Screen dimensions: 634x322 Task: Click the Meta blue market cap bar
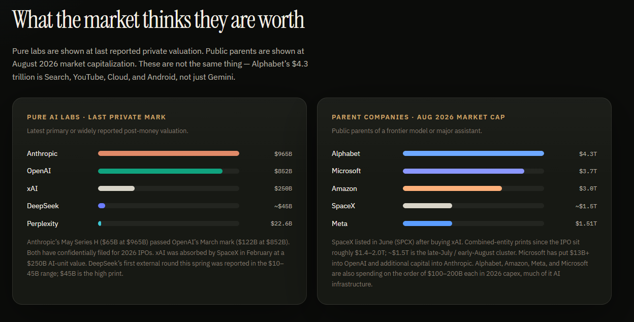(x=427, y=223)
